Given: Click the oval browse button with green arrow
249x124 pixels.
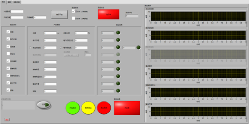Looking at the screenshot, I should click(x=44, y=105).
